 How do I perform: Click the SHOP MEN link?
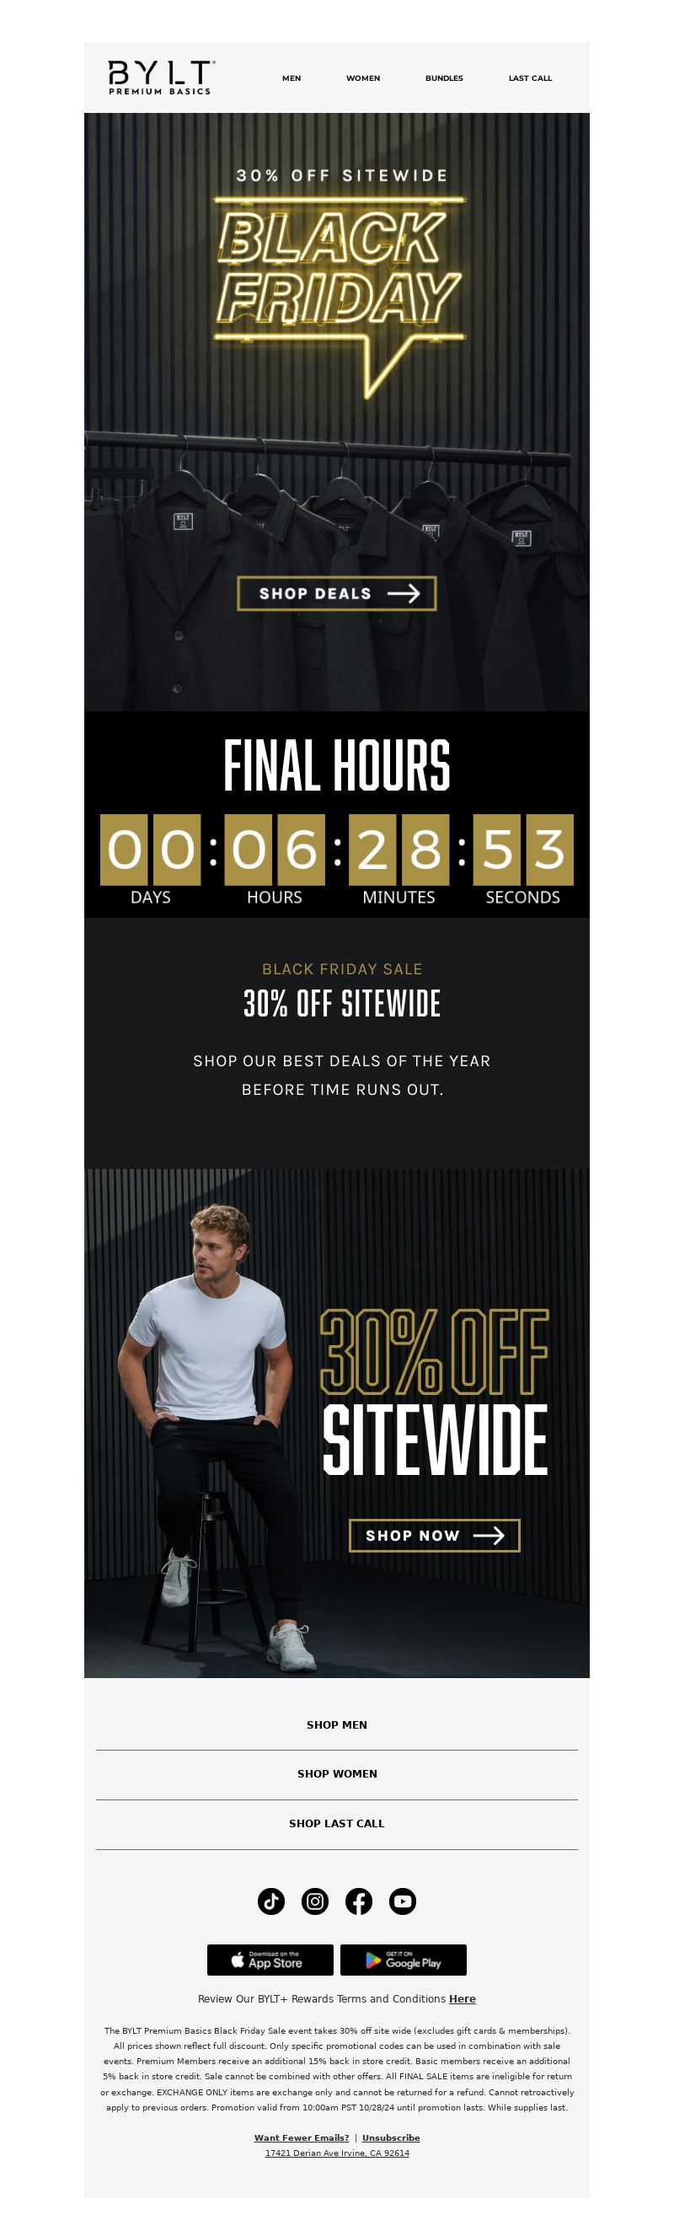pos(336,1725)
